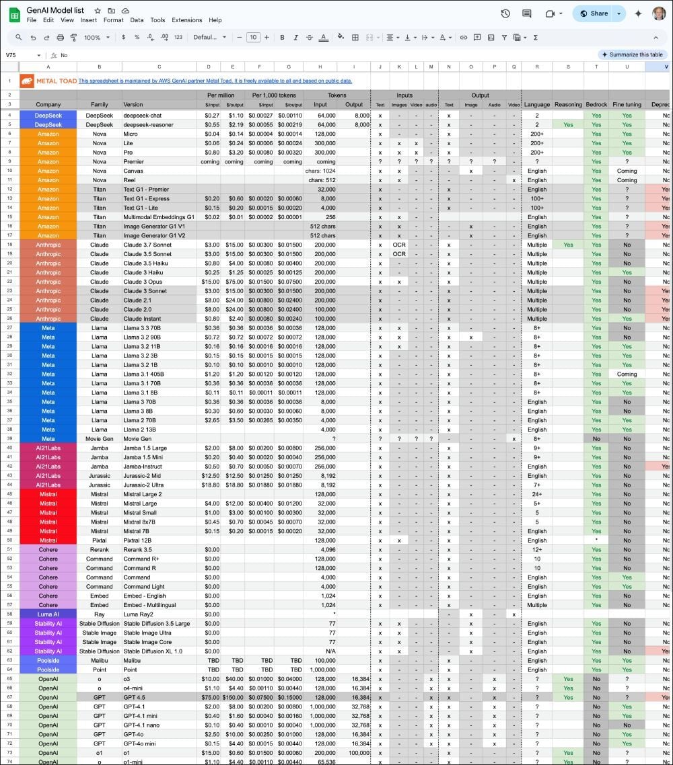Toggle italic formatting

click(x=295, y=38)
